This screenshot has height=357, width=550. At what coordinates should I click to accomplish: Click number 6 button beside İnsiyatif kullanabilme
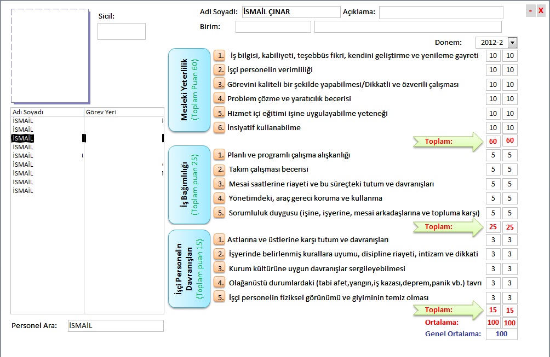[220, 127]
